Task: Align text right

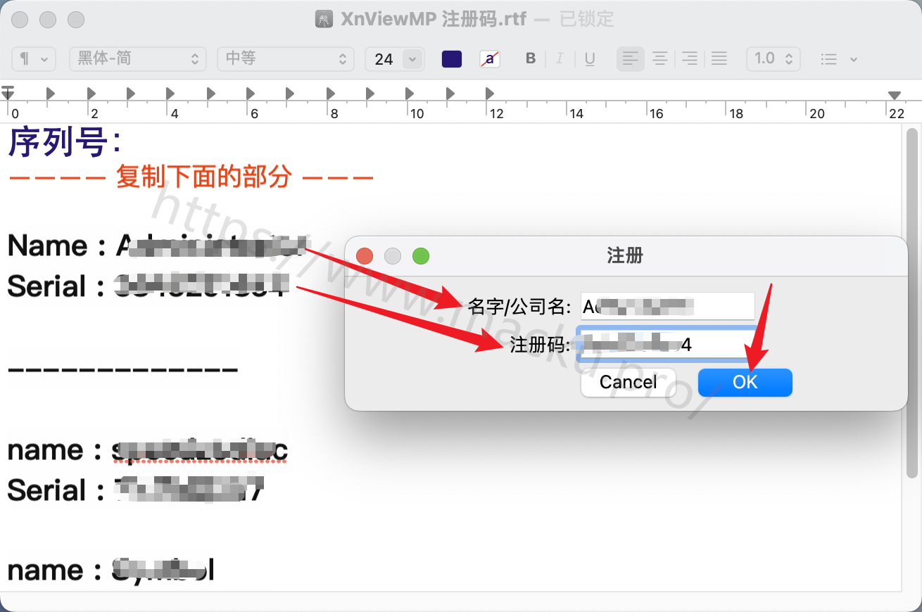Action: (x=689, y=59)
